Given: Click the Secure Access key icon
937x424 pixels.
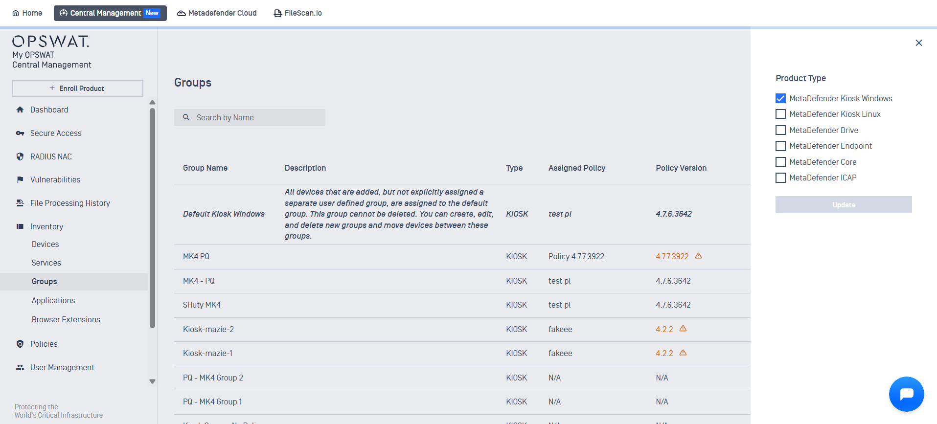Looking at the screenshot, I should 20,133.
